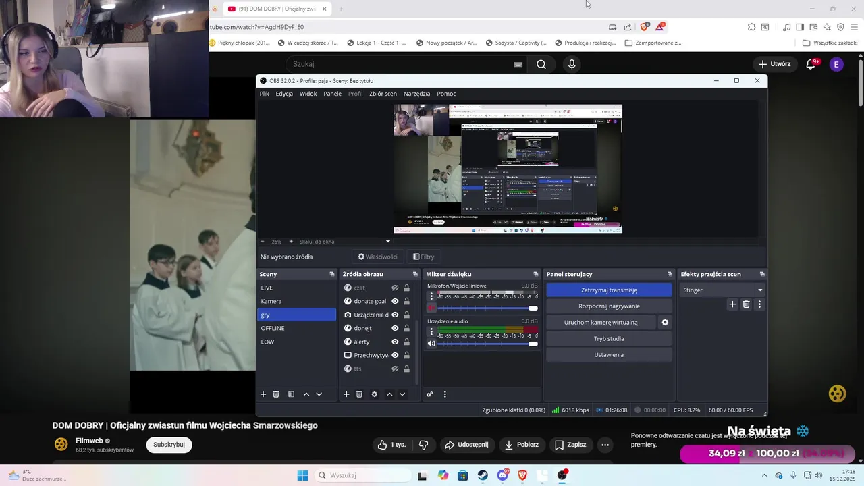Add a new source in Źródła obrazu panel
Screen dimensions: 864x486
[x=346, y=394]
